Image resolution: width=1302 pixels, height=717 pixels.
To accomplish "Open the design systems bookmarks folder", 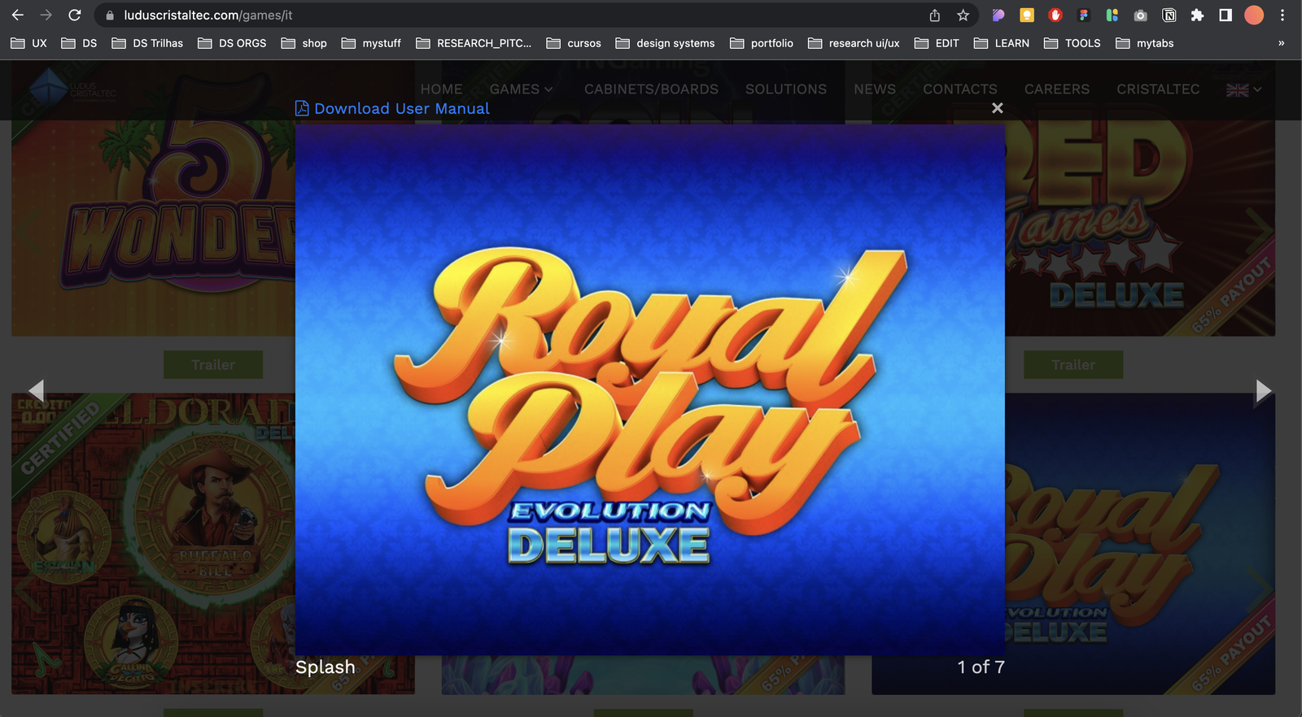I will (x=665, y=43).
